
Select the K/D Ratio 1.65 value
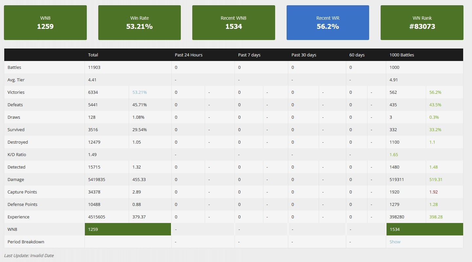click(394, 154)
